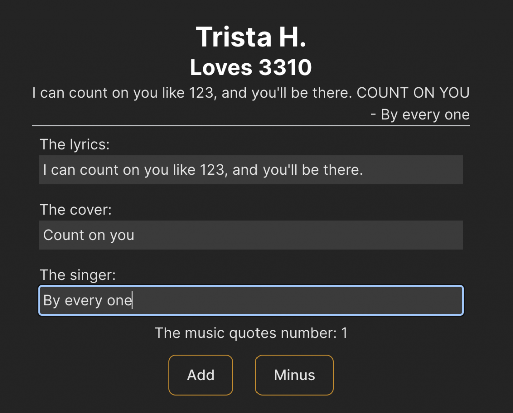Click the "The cover:" label

pyautogui.click(x=76, y=210)
